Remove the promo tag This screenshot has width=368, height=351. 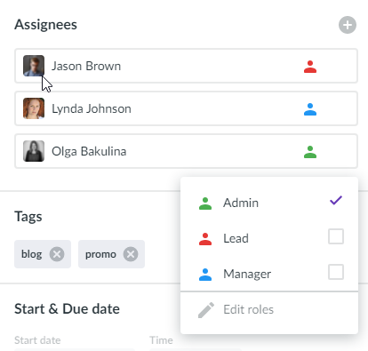[131, 254]
